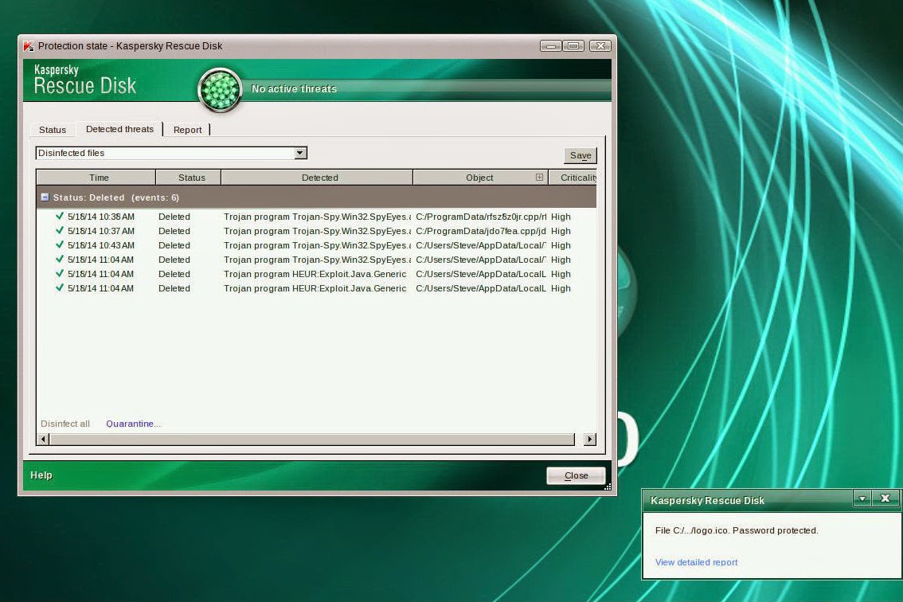Open notification popup options arrow
The width and height of the screenshot is (903, 602).
tap(862, 498)
